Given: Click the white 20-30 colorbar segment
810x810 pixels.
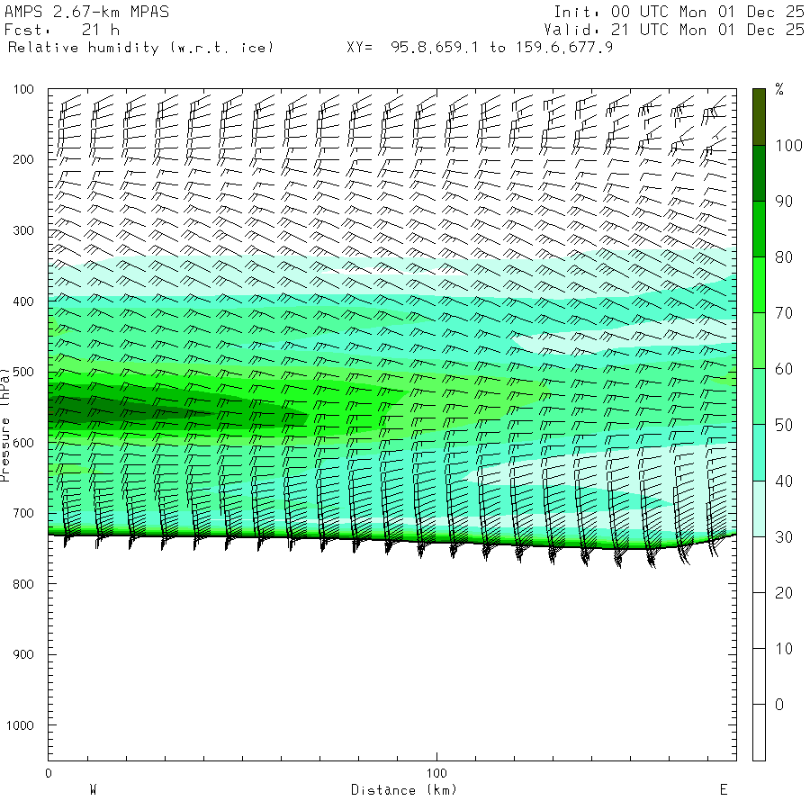Looking at the screenshot, I should (x=759, y=564).
